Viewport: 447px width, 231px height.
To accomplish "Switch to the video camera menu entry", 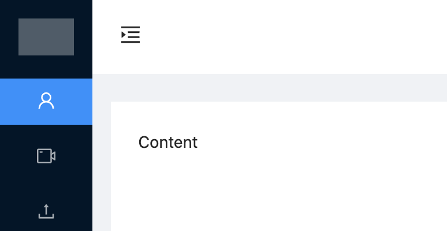I will pyautogui.click(x=46, y=156).
